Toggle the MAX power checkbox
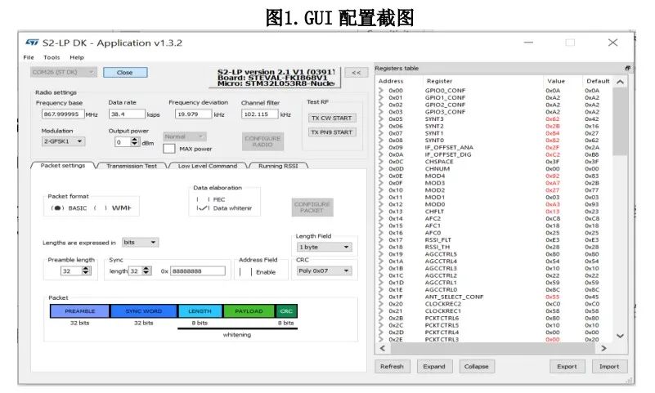 pyautogui.click(x=168, y=149)
